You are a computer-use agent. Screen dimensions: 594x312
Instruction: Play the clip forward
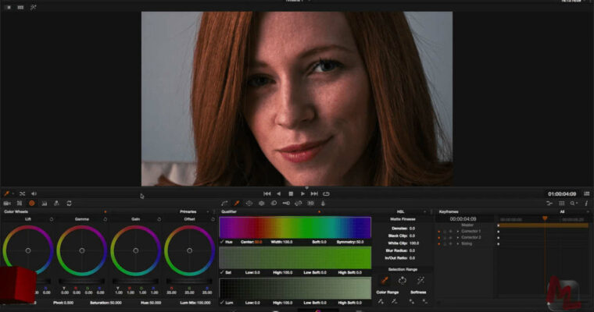[x=302, y=193]
